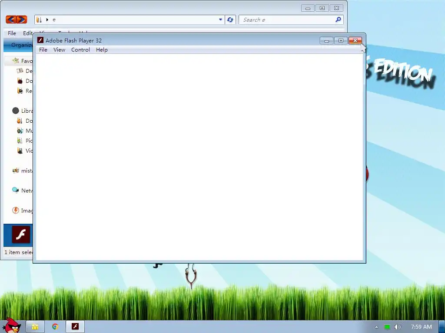This screenshot has height=333, width=445.
Task: Maximize the Adobe Flash Player window
Action: click(341, 41)
